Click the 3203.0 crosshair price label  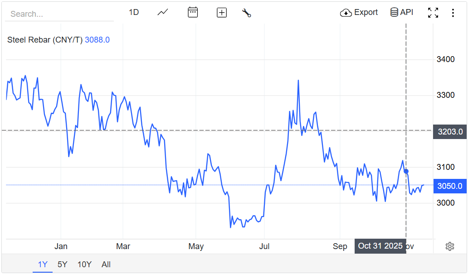450,132
